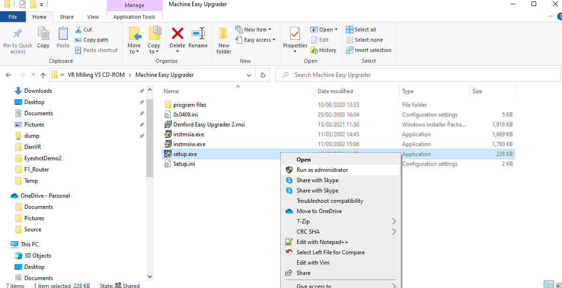This screenshot has width=562, height=288.
Task: Choose Edit with Notepad++
Action: tap(341, 242)
